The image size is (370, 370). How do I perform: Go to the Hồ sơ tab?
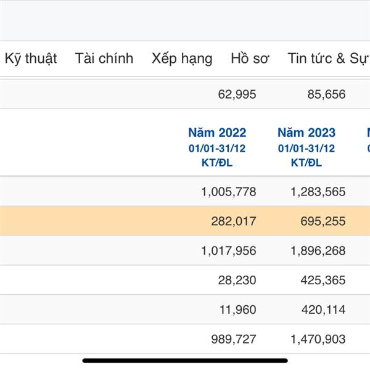250,59
